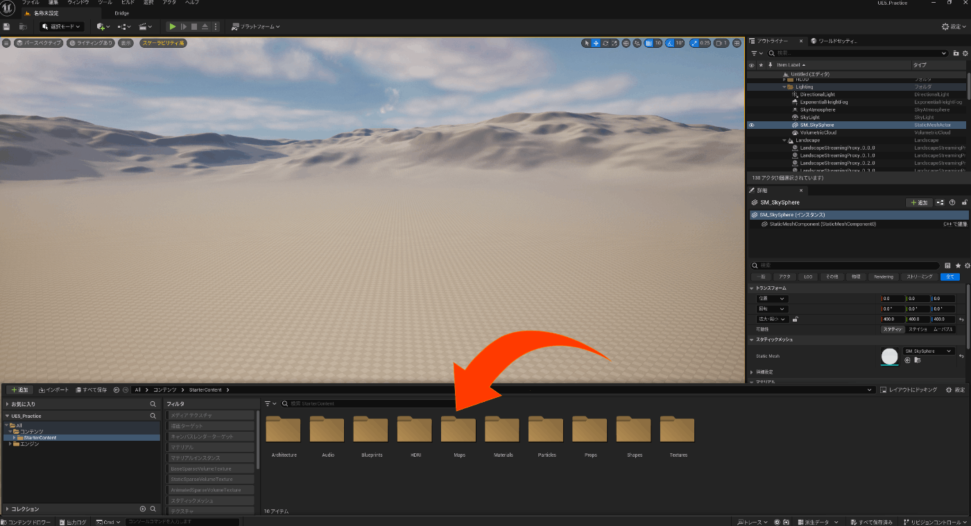
Task: Collapse the Transform section
Action: point(752,288)
